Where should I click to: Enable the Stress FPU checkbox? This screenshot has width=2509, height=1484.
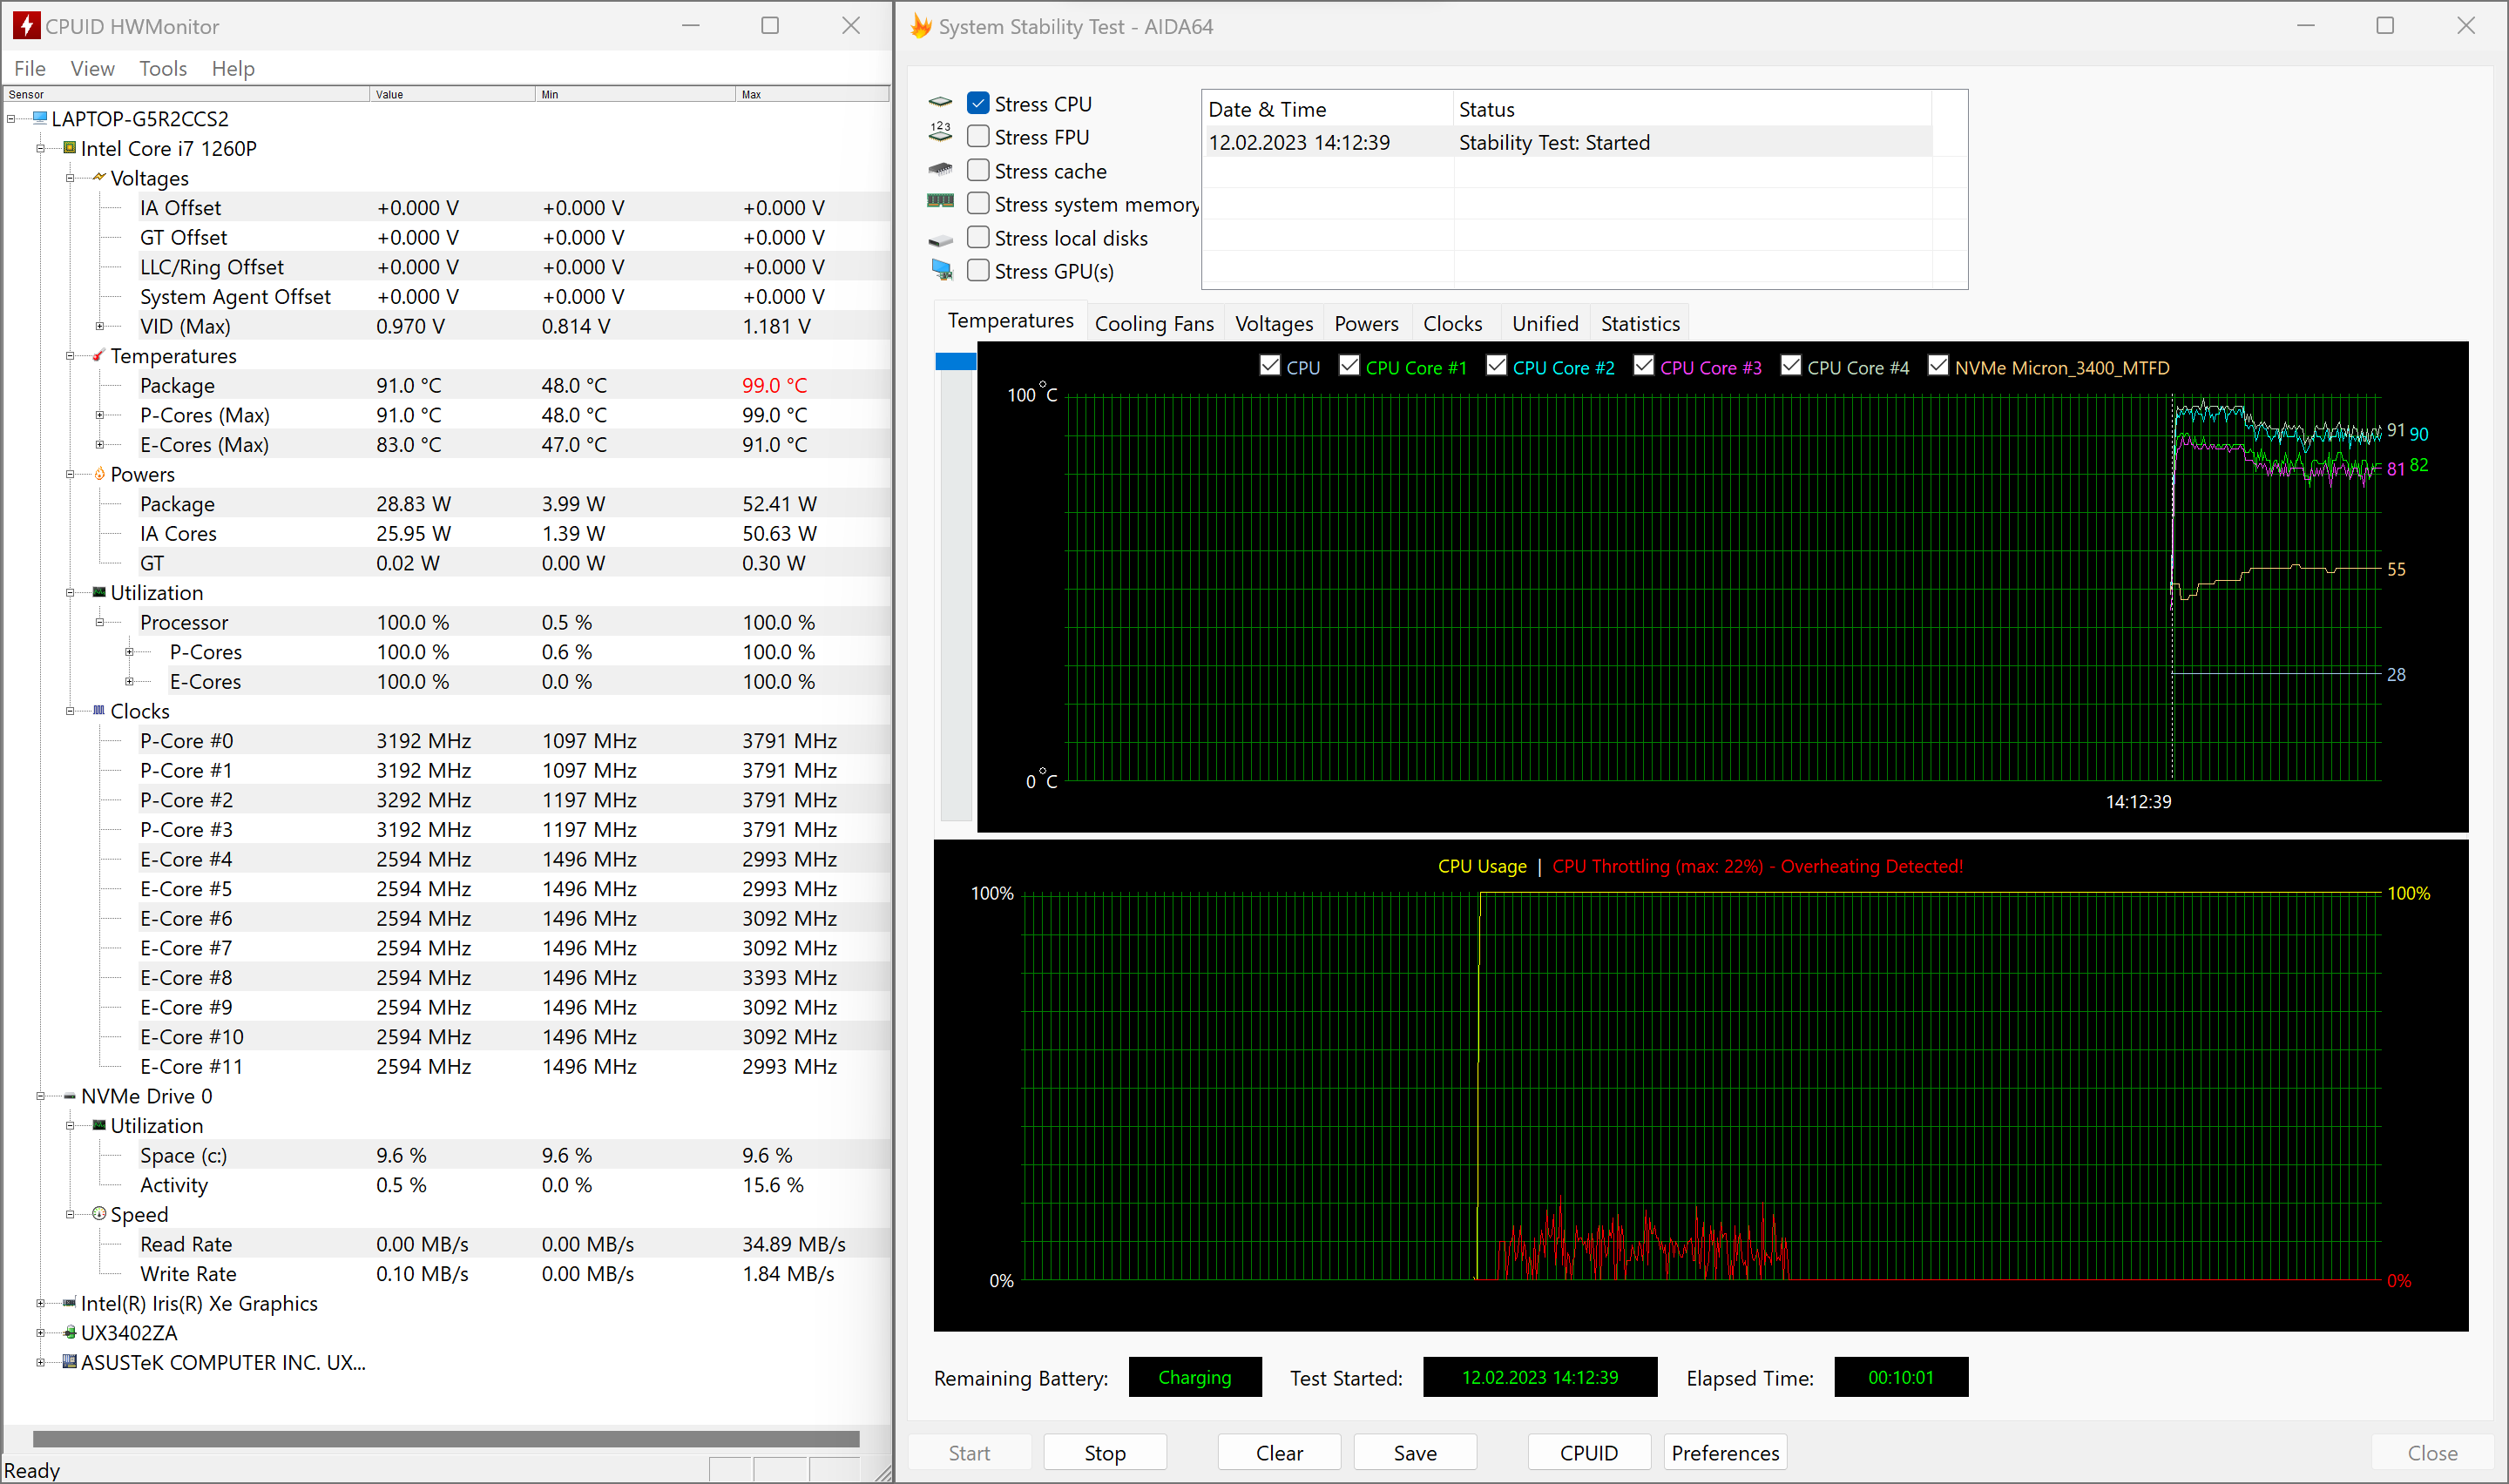pos(978,136)
